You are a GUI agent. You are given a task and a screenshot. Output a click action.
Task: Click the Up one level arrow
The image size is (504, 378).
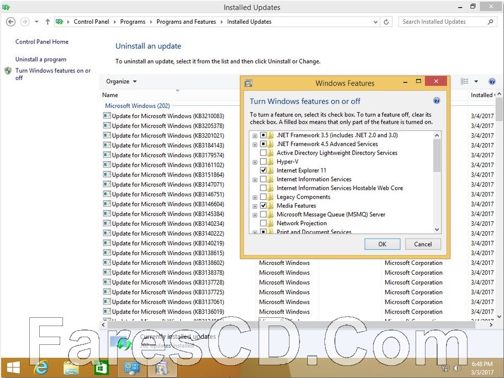48,22
